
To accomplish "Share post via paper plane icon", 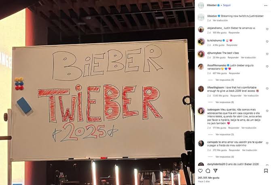I will click(x=215, y=171).
